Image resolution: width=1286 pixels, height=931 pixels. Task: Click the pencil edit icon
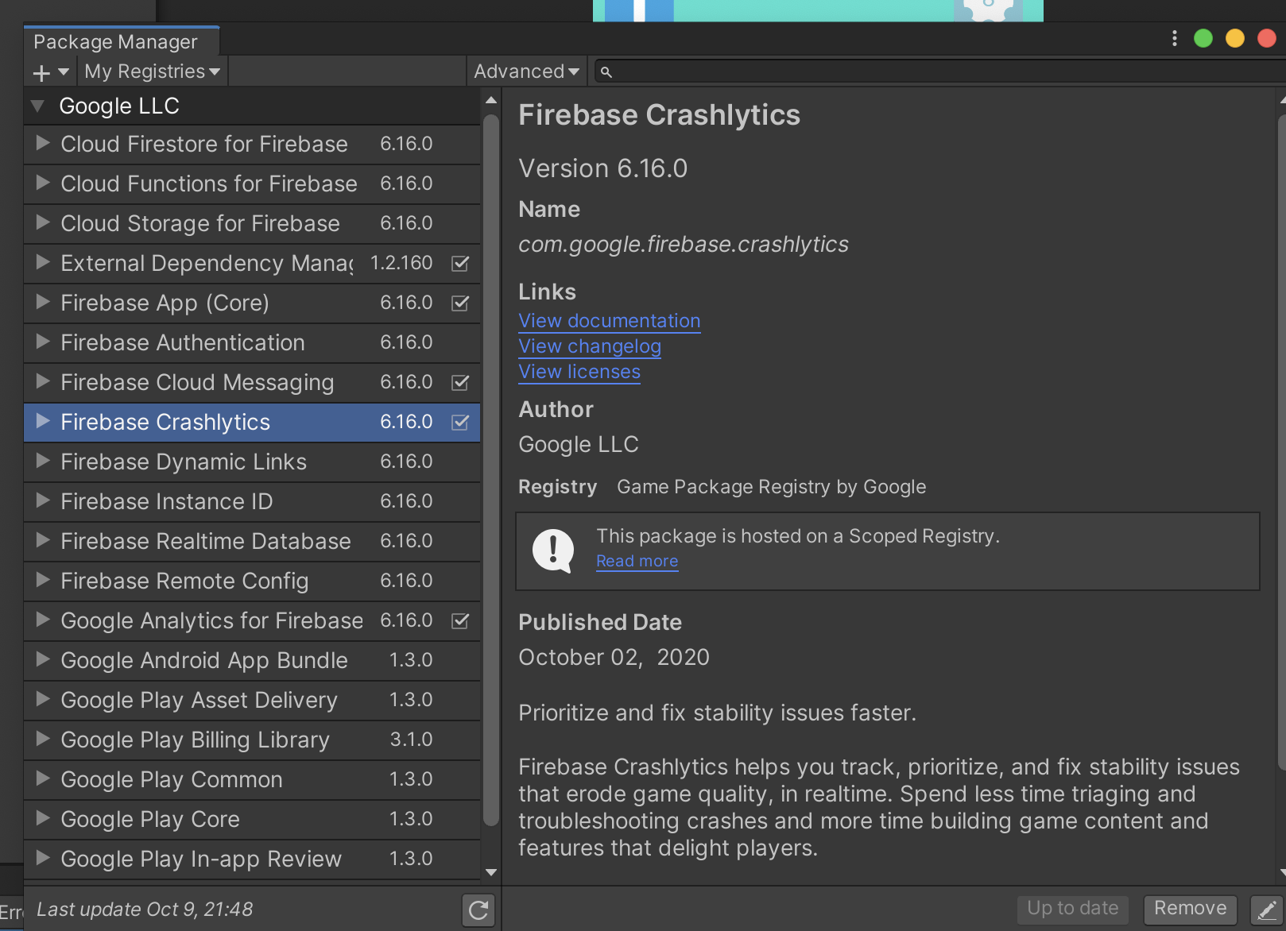pyautogui.click(x=1266, y=910)
